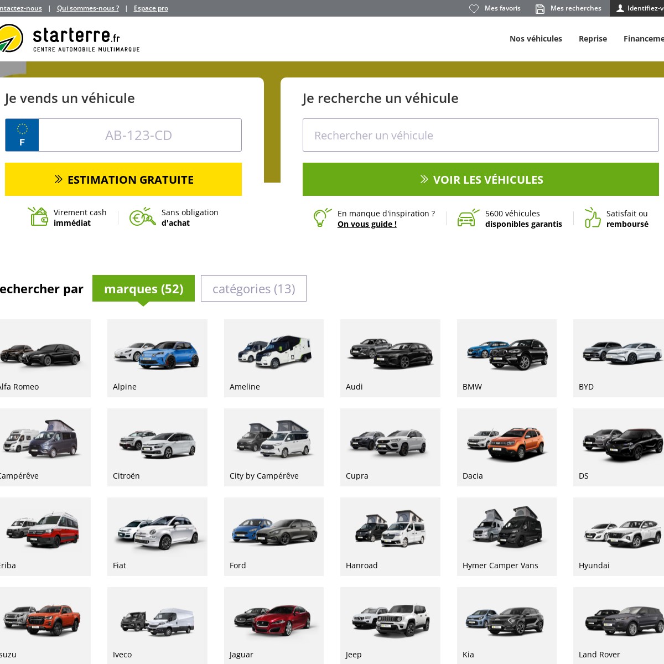Click the Starterre logo

[70, 38]
